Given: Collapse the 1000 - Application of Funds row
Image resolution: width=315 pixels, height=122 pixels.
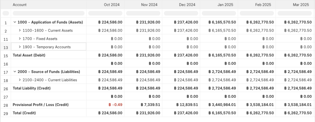Looking at the screenshot, I should point(15,22).
